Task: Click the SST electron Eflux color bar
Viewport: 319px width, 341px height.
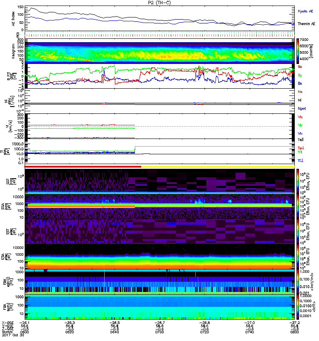Action: 298,231
